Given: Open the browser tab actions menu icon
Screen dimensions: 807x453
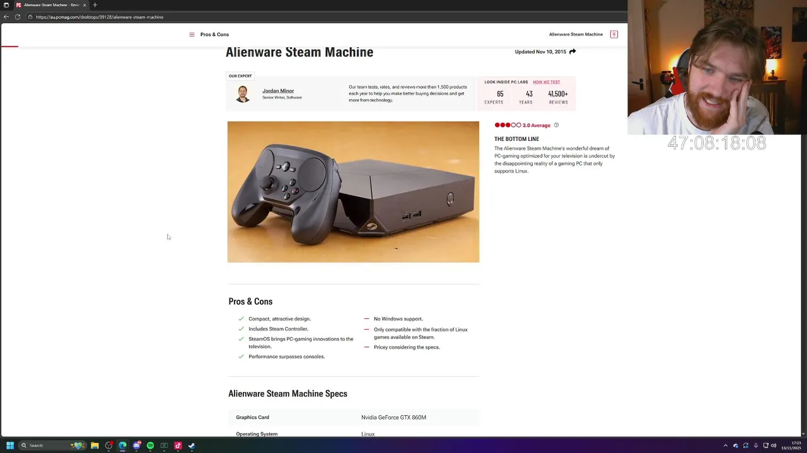Looking at the screenshot, I should (6, 5).
